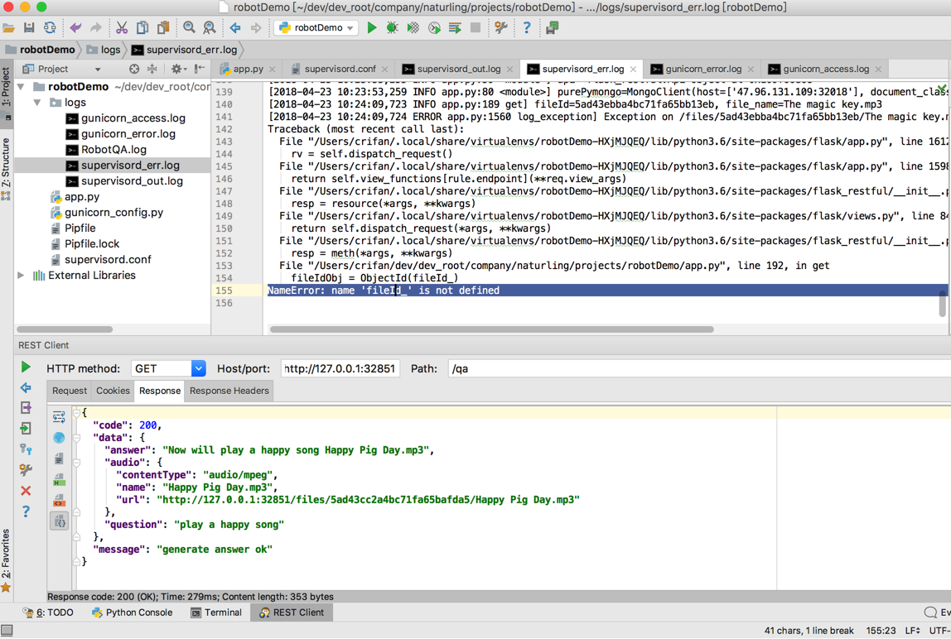The image size is (951, 639).
Task: Open Find with the magnifier icon
Action: (189, 28)
